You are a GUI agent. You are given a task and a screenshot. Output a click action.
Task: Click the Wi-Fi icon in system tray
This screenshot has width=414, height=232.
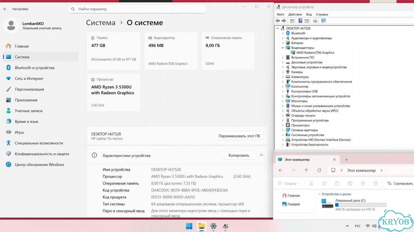pos(368,226)
